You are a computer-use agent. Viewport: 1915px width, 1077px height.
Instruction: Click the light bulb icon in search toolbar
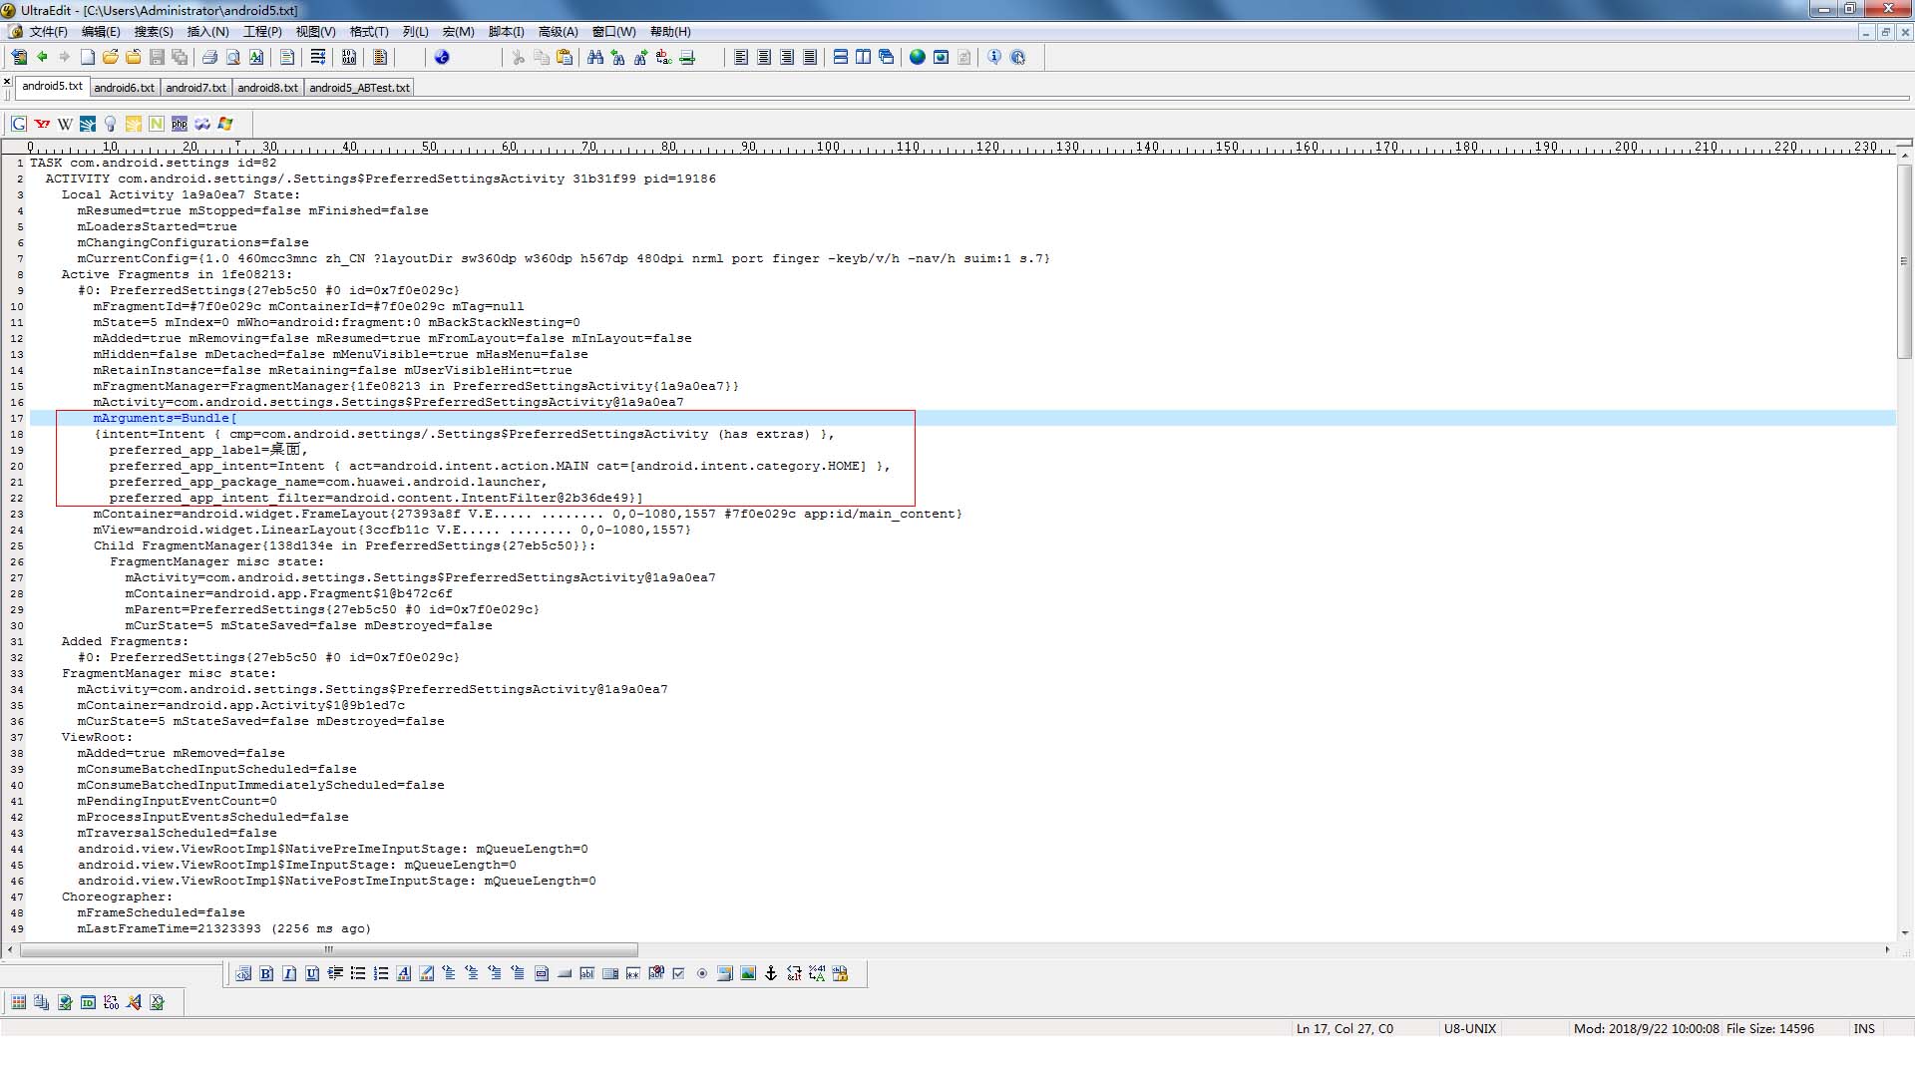pyautogui.click(x=111, y=124)
